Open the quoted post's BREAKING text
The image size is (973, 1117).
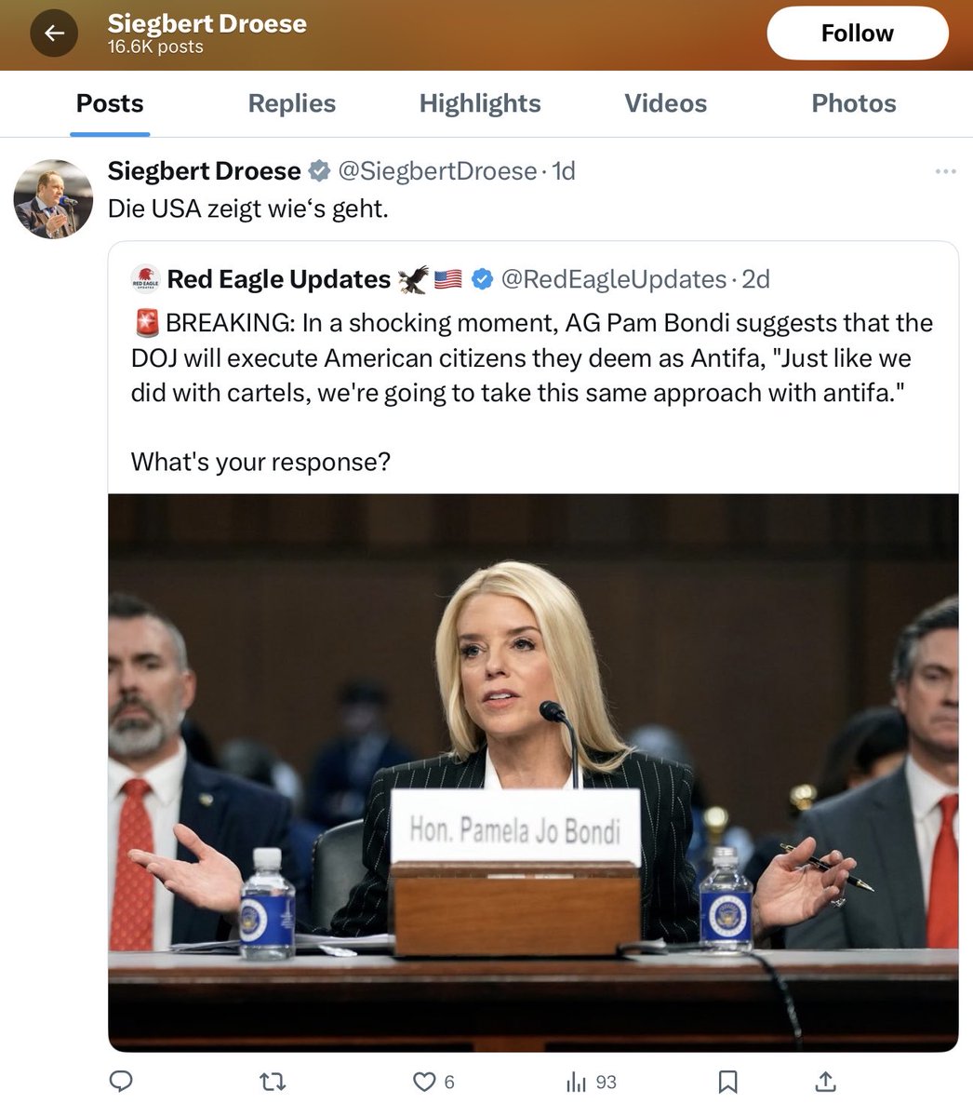click(x=532, y=358)
